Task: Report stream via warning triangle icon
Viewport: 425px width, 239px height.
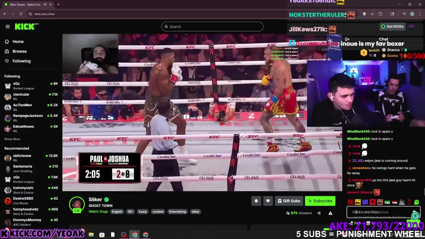Action: tap(330, 213)
